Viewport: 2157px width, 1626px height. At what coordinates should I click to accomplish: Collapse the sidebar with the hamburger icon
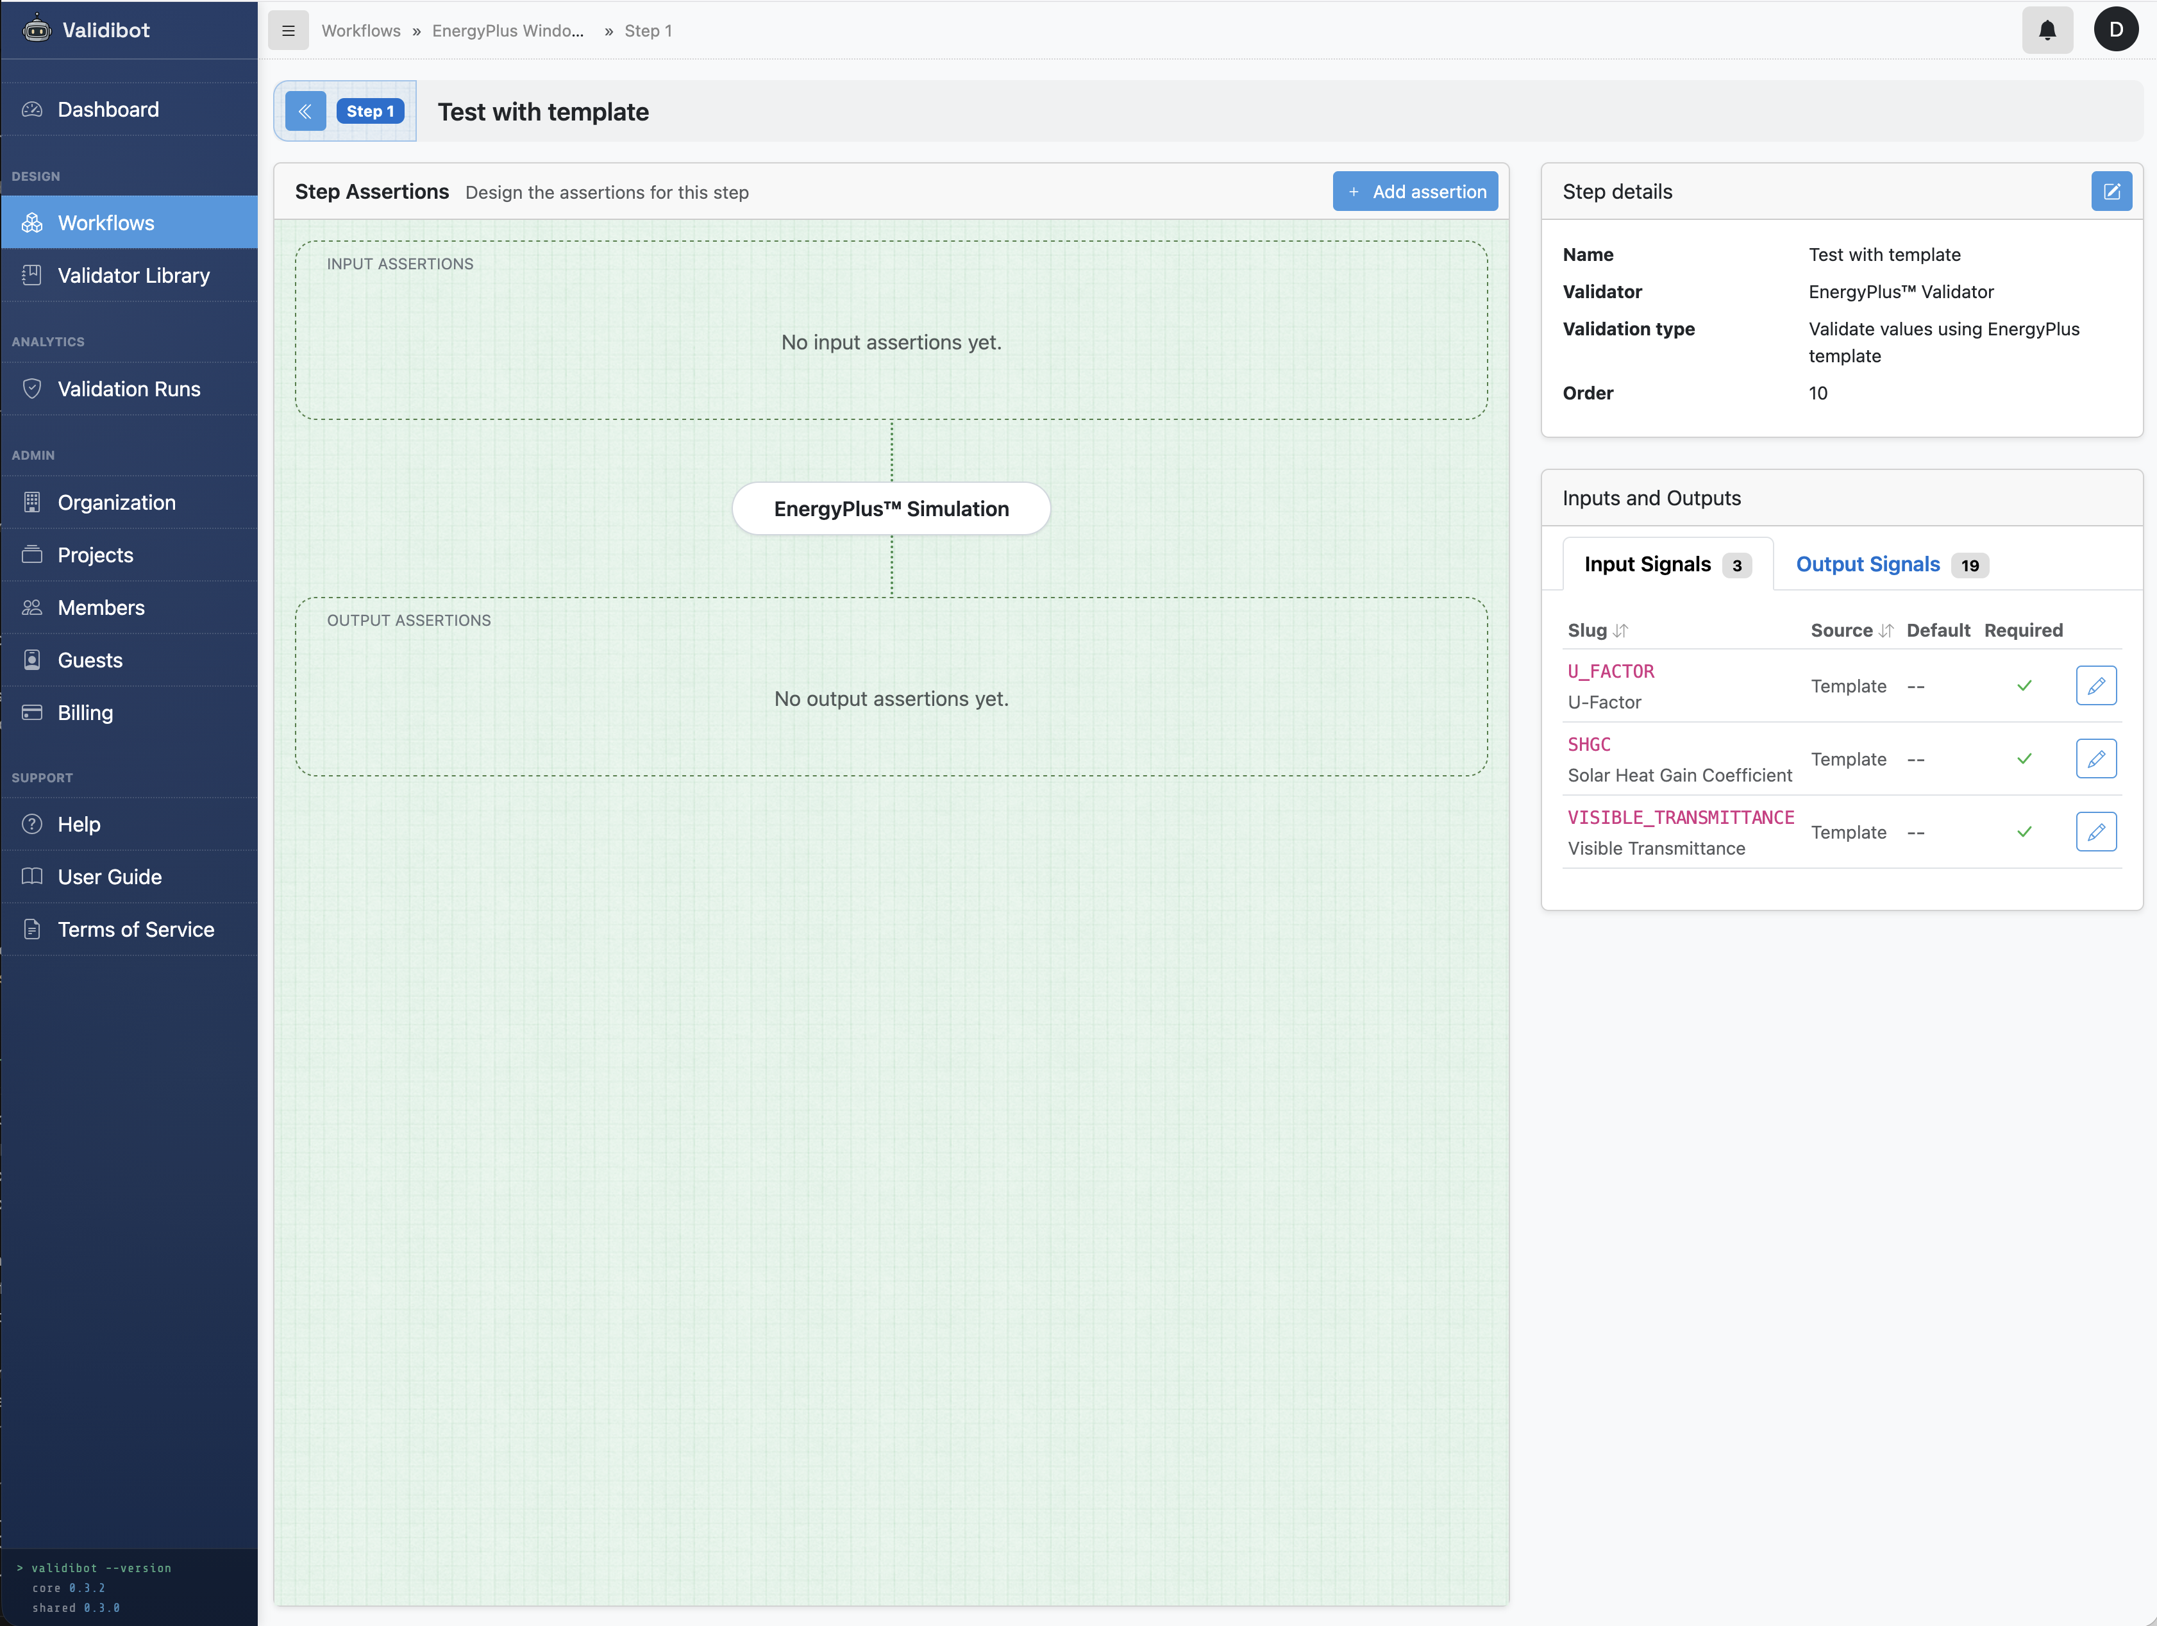click(x=288, y=30)
